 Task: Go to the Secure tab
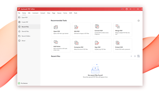click(x=59, y=13)
